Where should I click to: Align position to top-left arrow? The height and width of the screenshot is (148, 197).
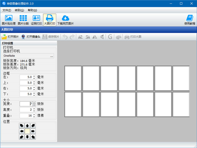(x=22, y=125)
